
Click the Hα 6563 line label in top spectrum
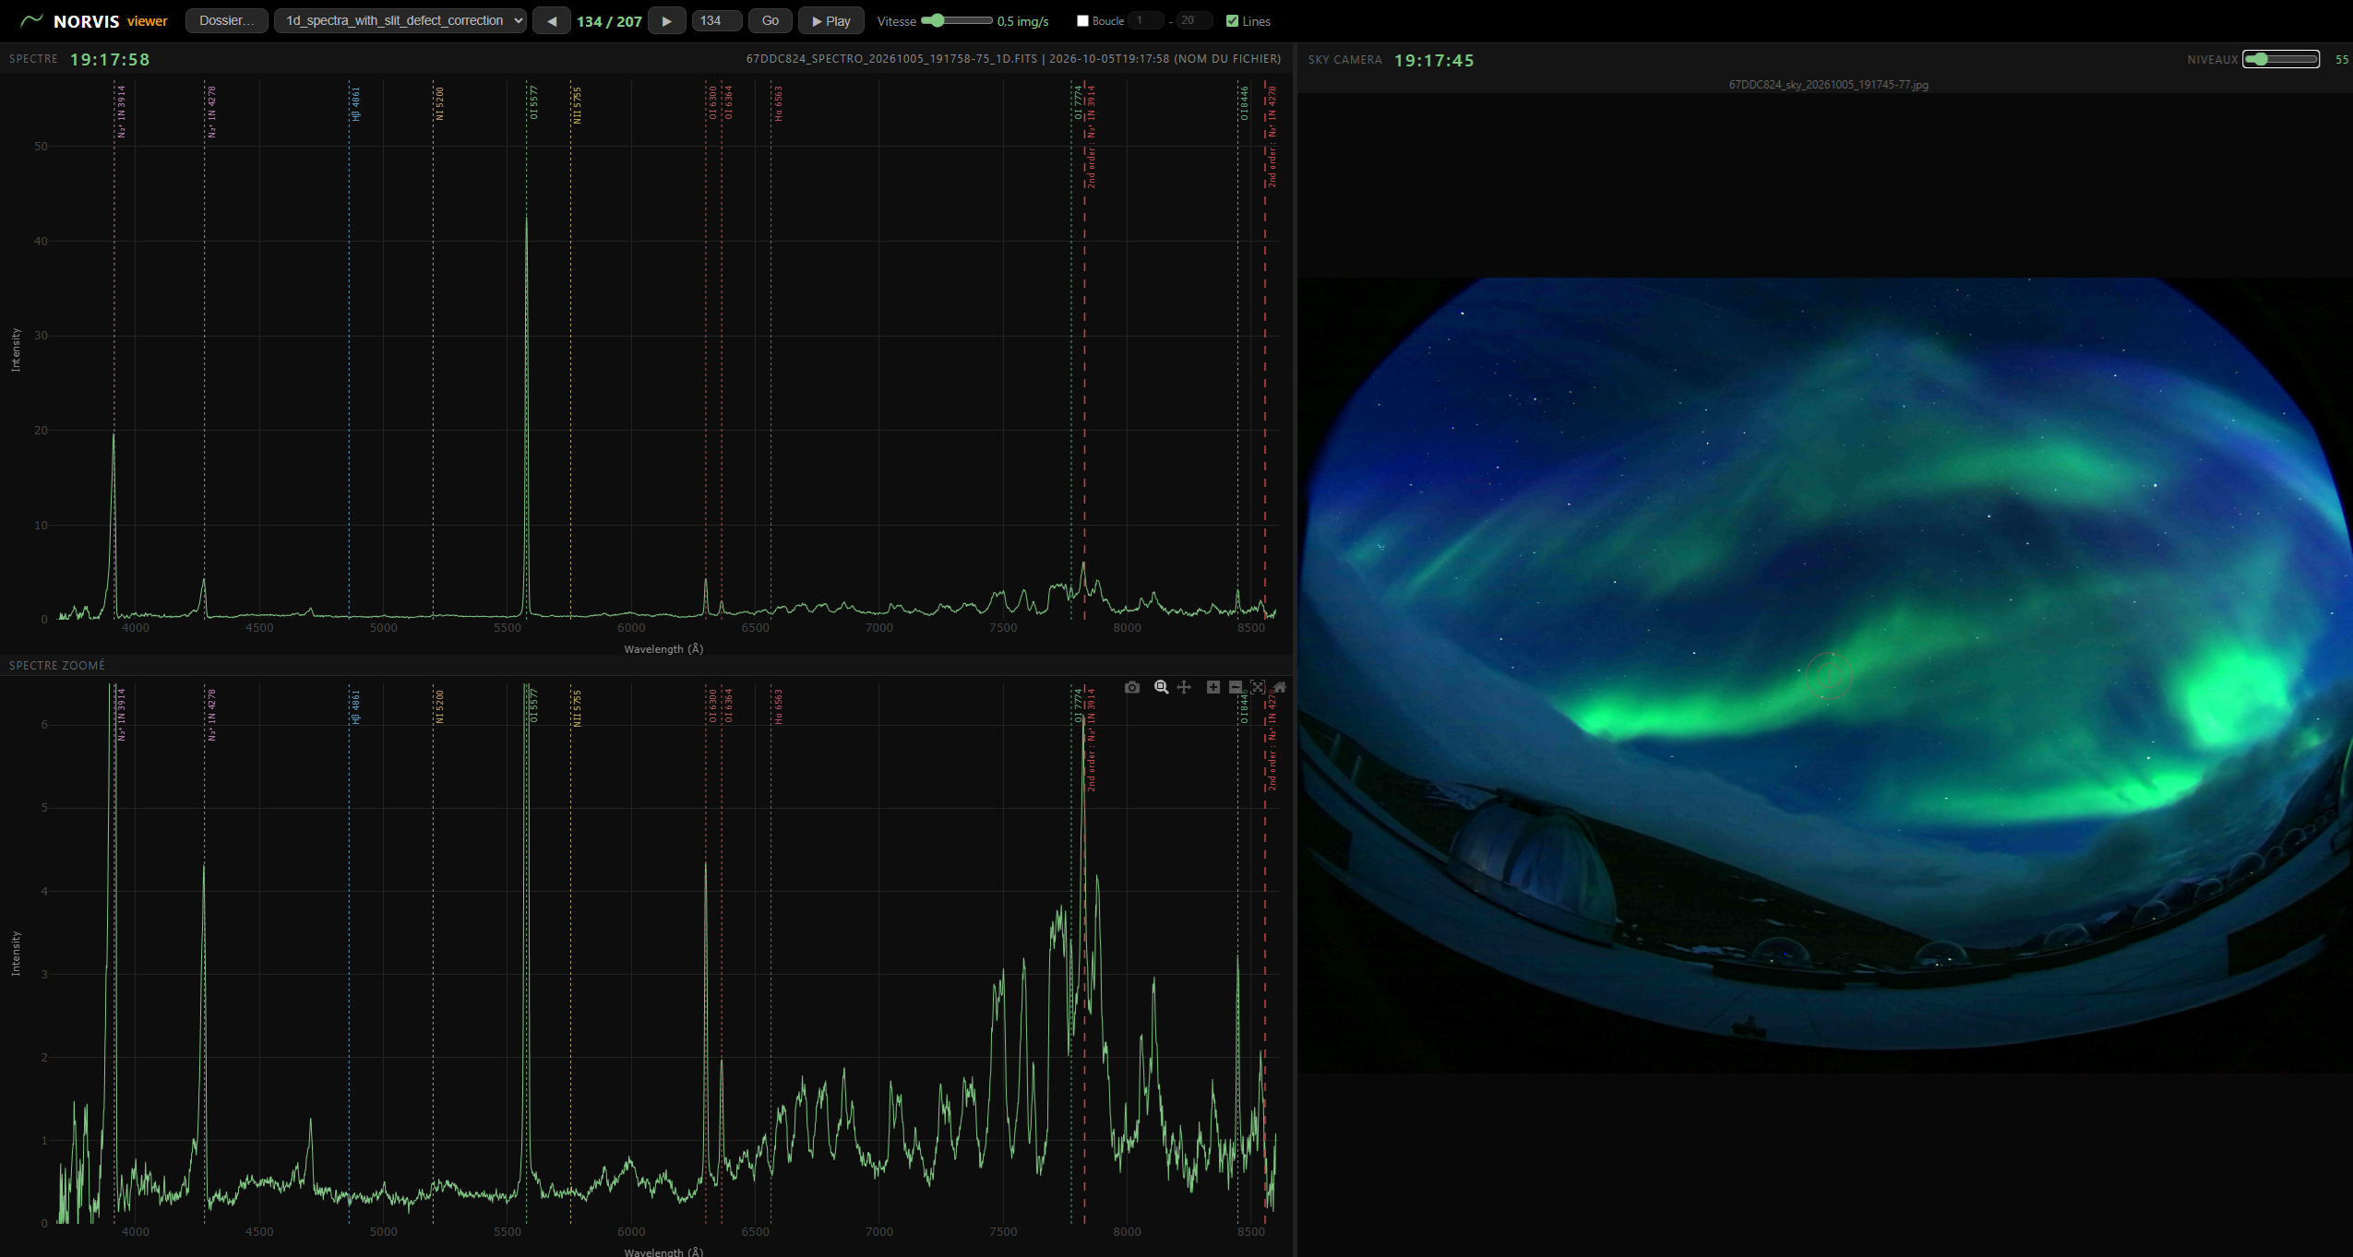[x=778, y=103]
